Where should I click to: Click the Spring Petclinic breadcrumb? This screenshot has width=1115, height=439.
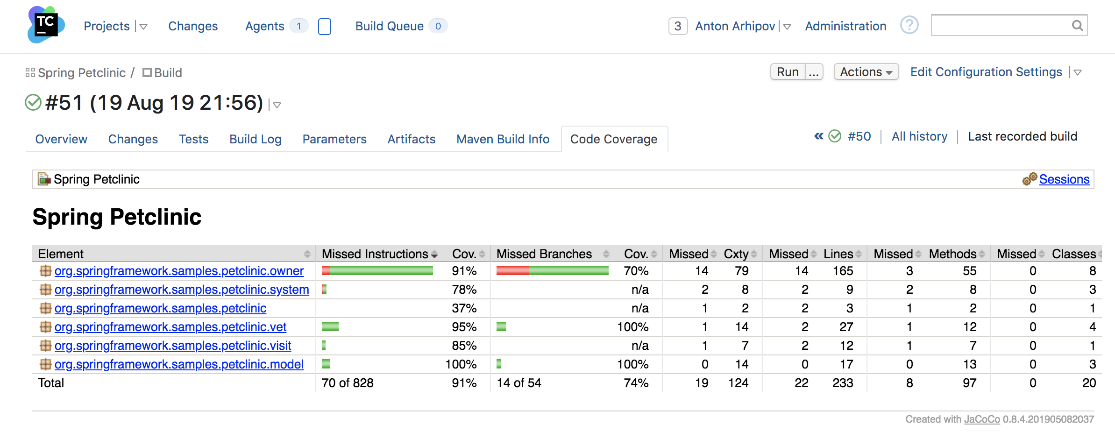coord(82,73)
